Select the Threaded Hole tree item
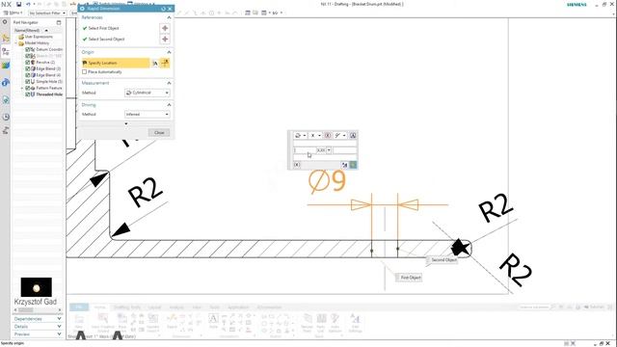 point(49,94)
